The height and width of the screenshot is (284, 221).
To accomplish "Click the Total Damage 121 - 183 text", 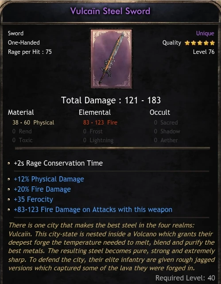I will [x=111, y=100].
